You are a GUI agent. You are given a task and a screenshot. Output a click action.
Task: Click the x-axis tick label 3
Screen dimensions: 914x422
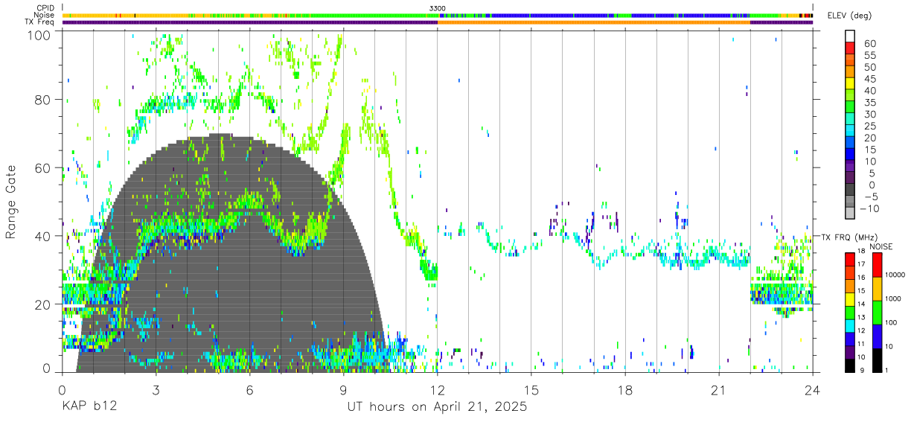pos(156,390)
